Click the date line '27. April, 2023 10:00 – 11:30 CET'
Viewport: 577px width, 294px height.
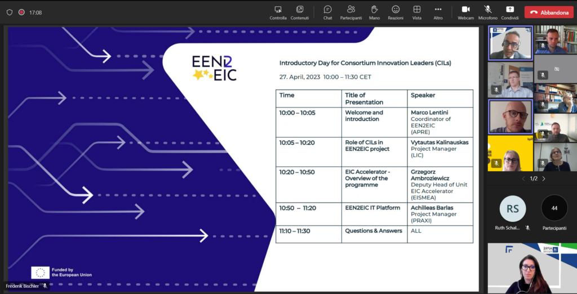[325, 77]
